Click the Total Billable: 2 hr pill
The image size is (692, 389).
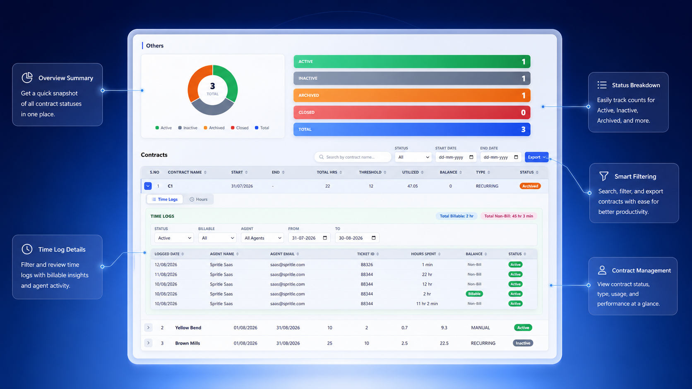point(457,216)
